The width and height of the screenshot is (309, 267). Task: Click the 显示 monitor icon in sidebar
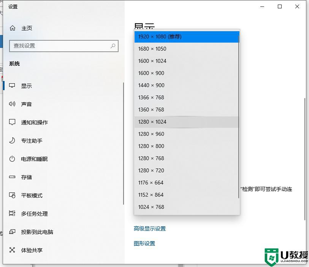tap(12, 86)
